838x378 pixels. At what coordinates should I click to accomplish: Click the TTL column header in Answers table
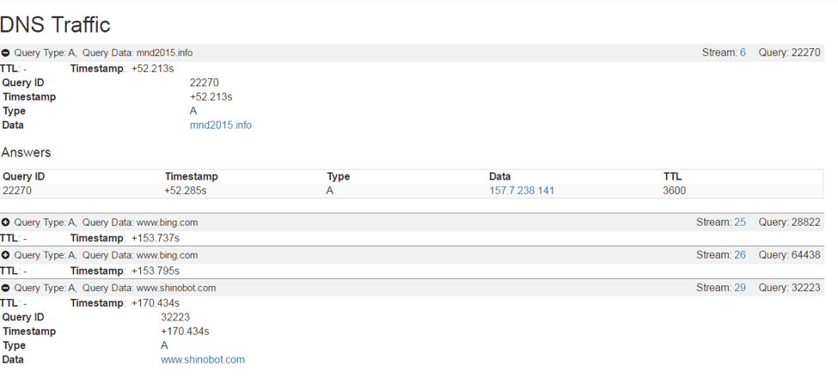pyautogui.click(x=672, y=177)
